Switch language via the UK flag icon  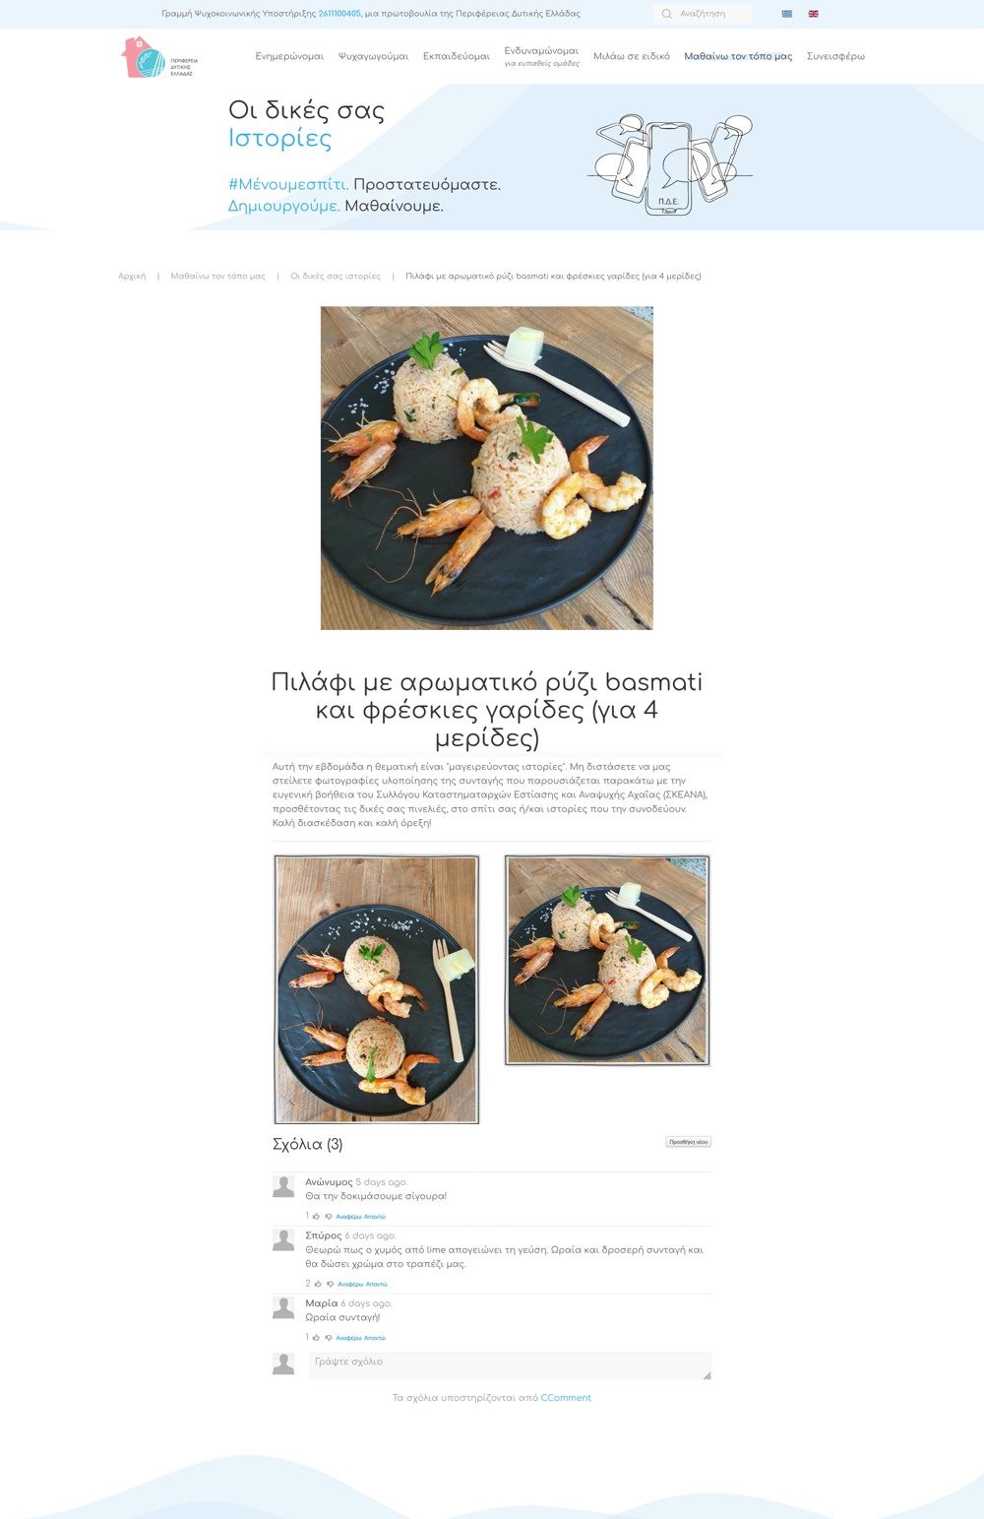pos(813,14)
